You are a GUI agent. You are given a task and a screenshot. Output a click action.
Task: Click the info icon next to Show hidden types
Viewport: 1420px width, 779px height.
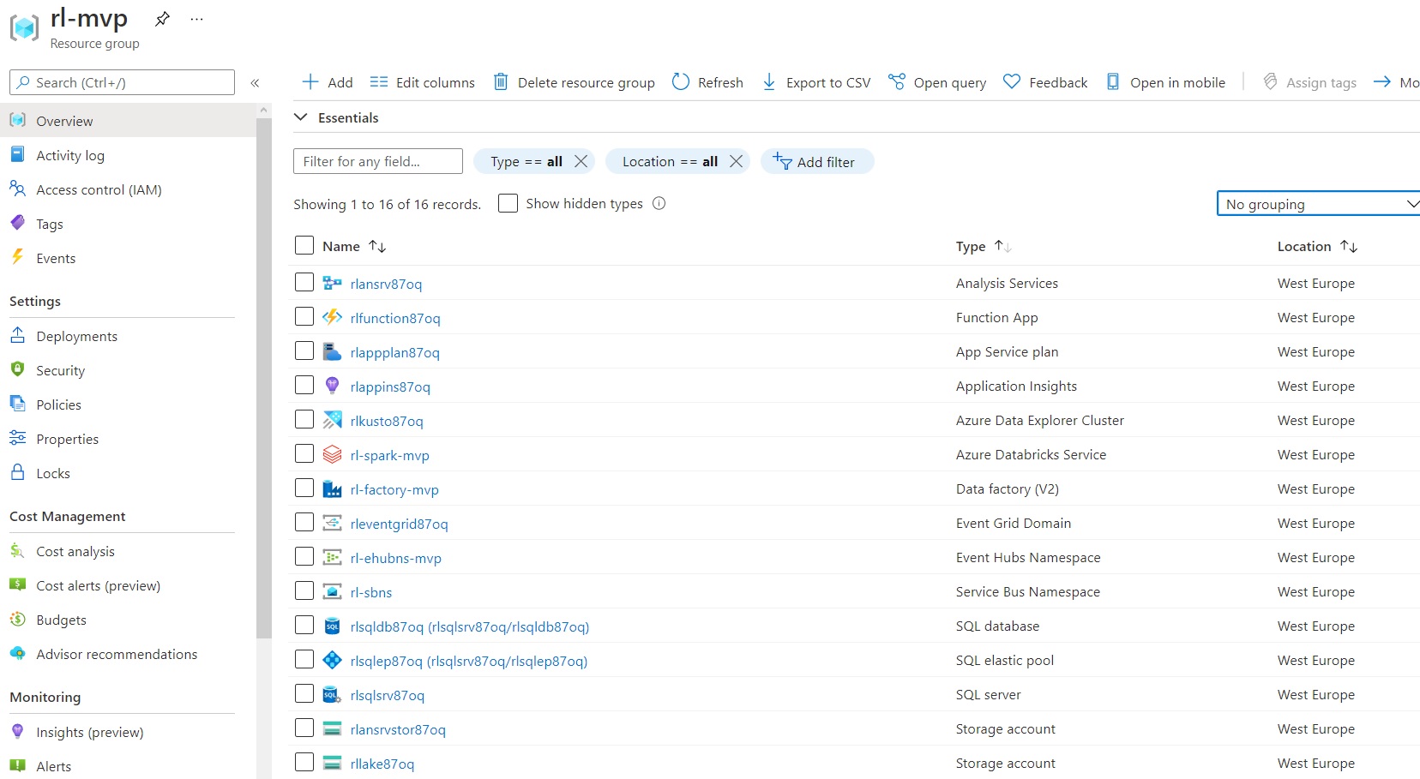coord(659,203)
